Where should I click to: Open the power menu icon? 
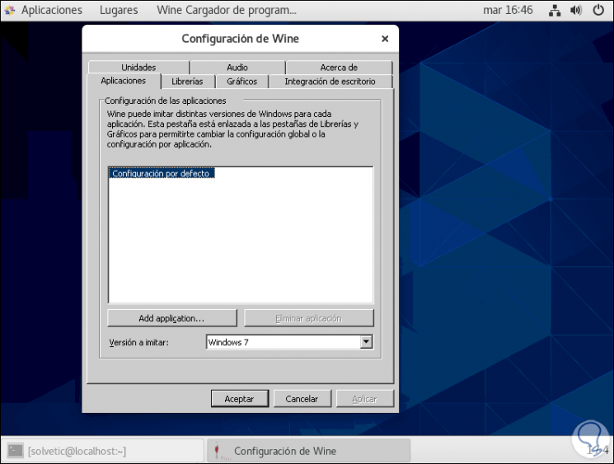(x=598, y=10)
